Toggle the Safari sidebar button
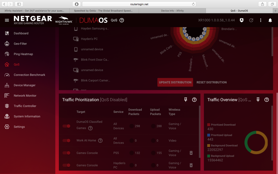This screenshot has width=278, height=174. coord(19,4)
